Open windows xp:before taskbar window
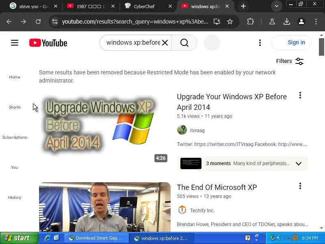 [x=161, y=238]
